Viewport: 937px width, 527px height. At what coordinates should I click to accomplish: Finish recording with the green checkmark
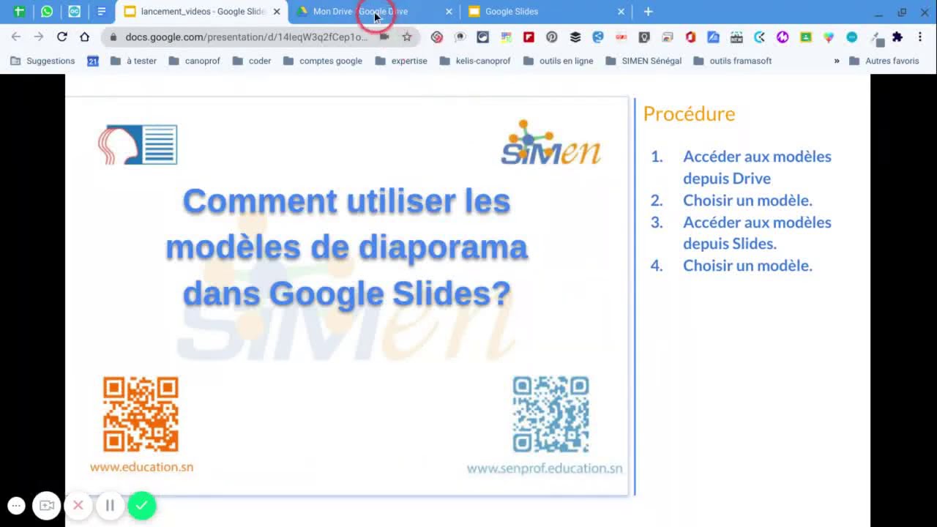[x=142, y=505]
